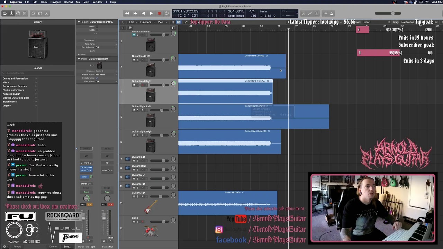
Task: Collapse the Region inspector disclosure triangle
Action: [79, 22]
